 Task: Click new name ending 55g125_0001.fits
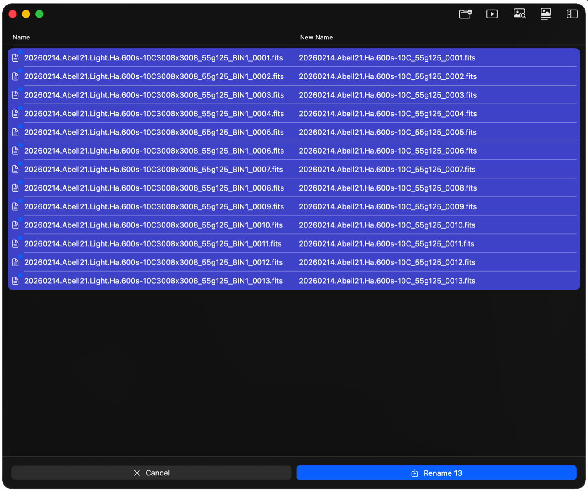pos(387,58)
